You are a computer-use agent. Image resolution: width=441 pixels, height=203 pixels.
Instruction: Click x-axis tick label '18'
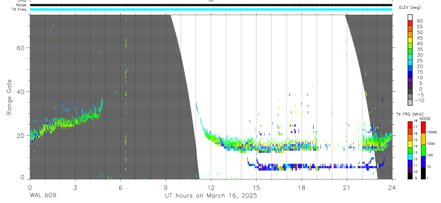(302, 187)
